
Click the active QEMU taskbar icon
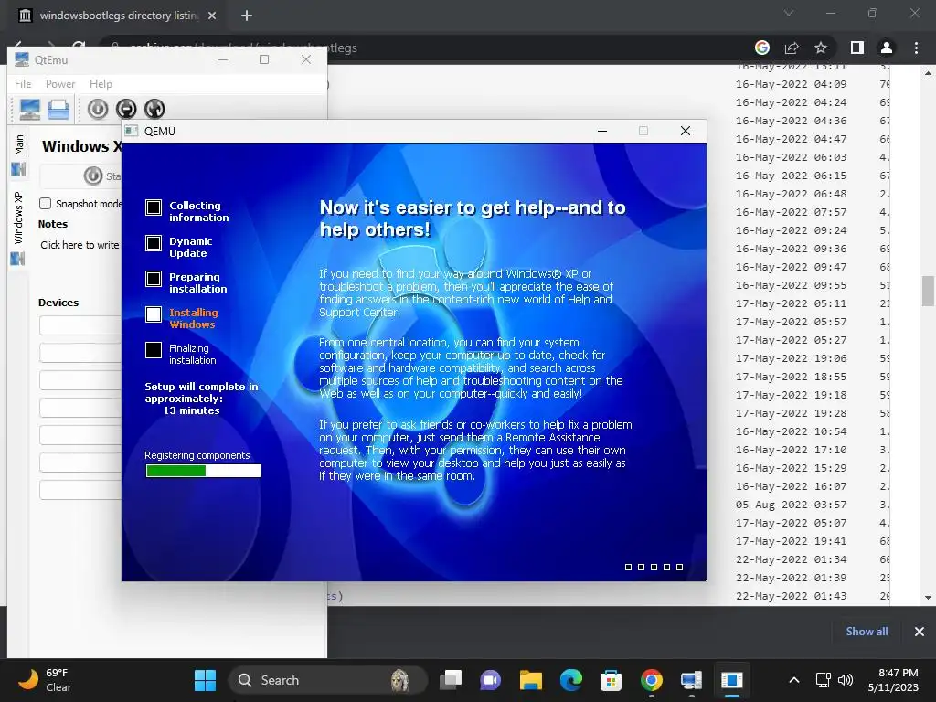click(731, 680)
